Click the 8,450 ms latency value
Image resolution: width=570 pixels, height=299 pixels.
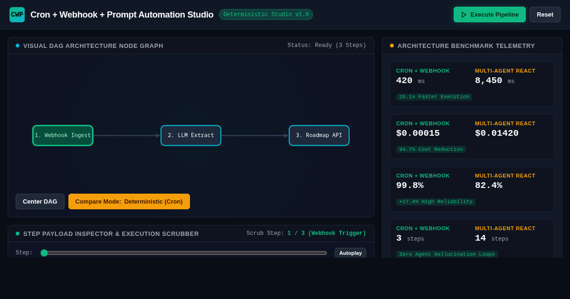point(495,81)
